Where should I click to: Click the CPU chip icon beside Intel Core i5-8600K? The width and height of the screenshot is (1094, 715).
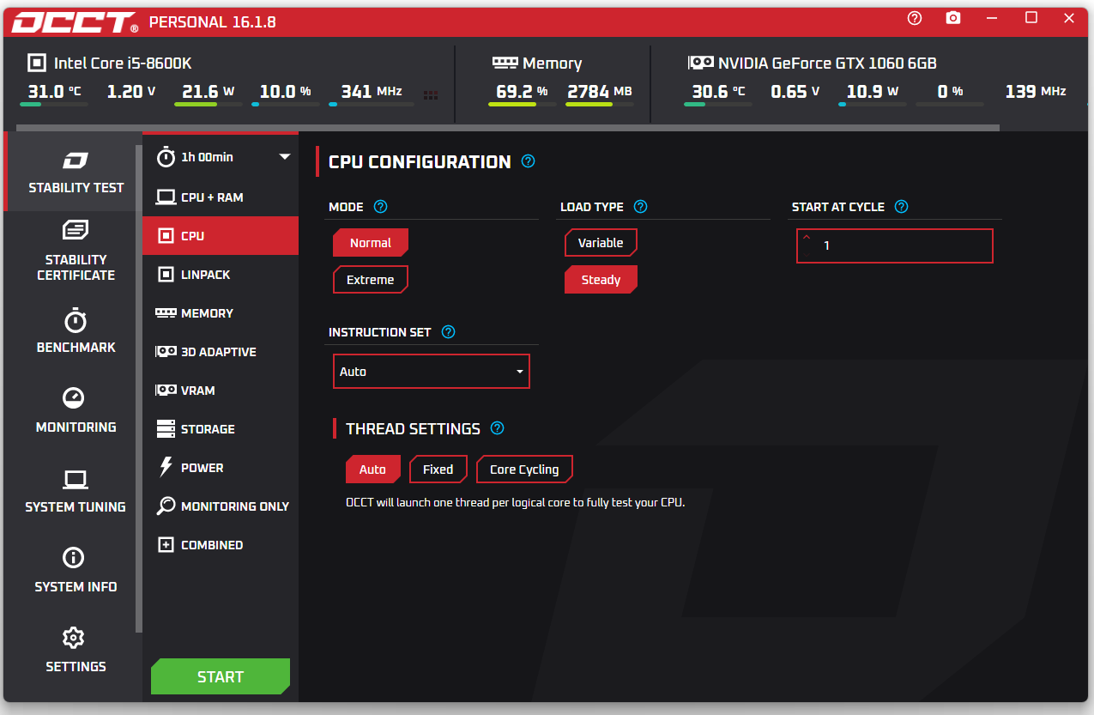[37, 63]
